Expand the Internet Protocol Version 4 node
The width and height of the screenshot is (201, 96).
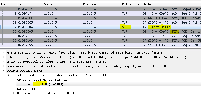point(3,61)
